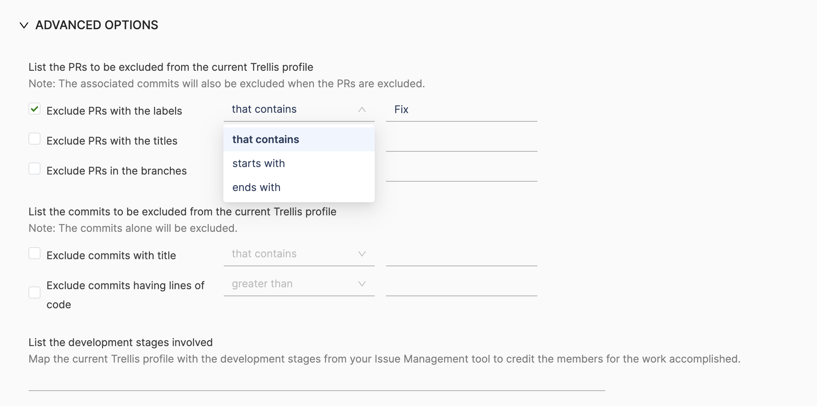
Task: Collapse the Advanced Options chevron
Action: 24,25
